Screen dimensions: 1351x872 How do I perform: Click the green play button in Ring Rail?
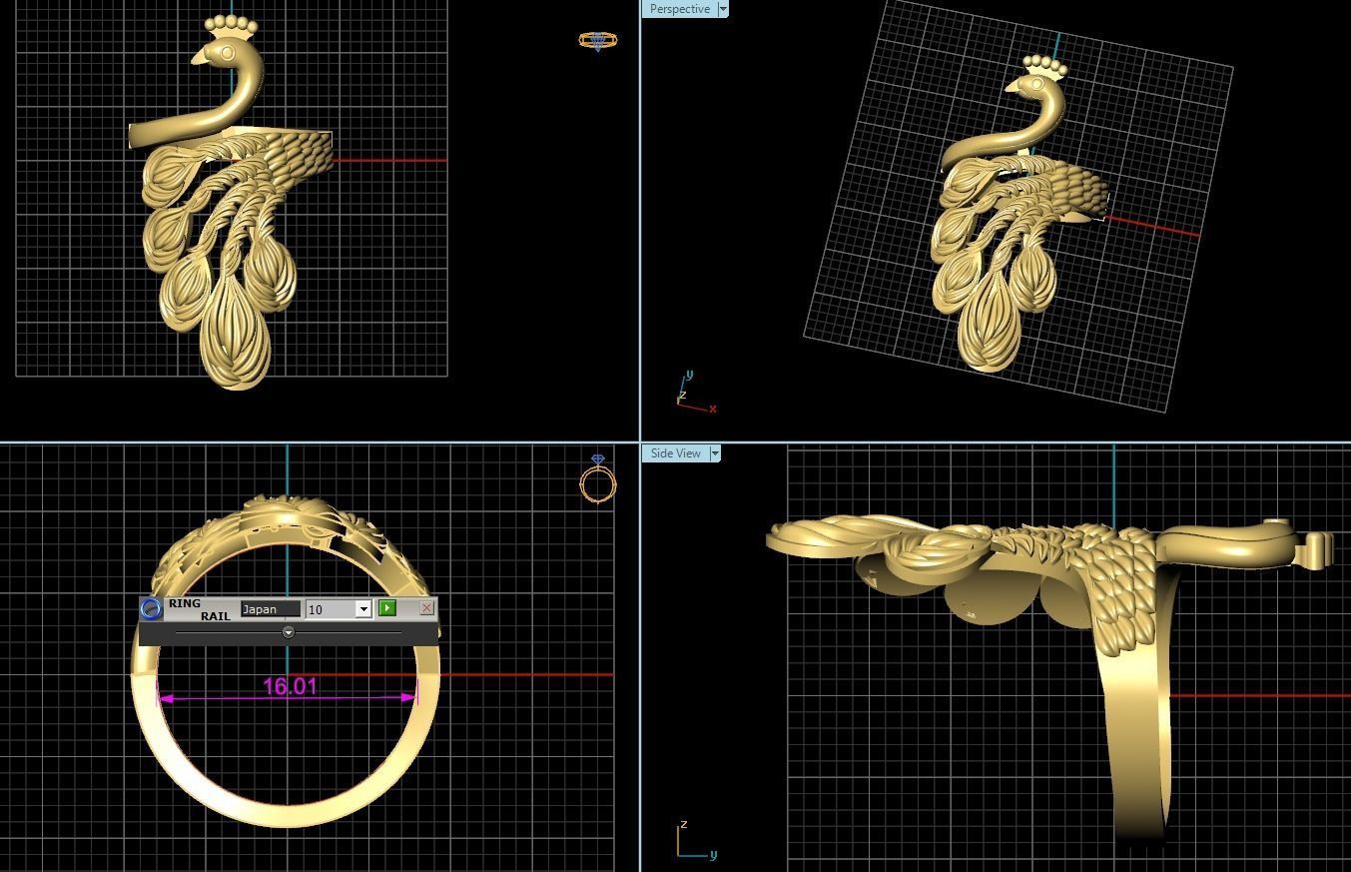tap(387, 608)
